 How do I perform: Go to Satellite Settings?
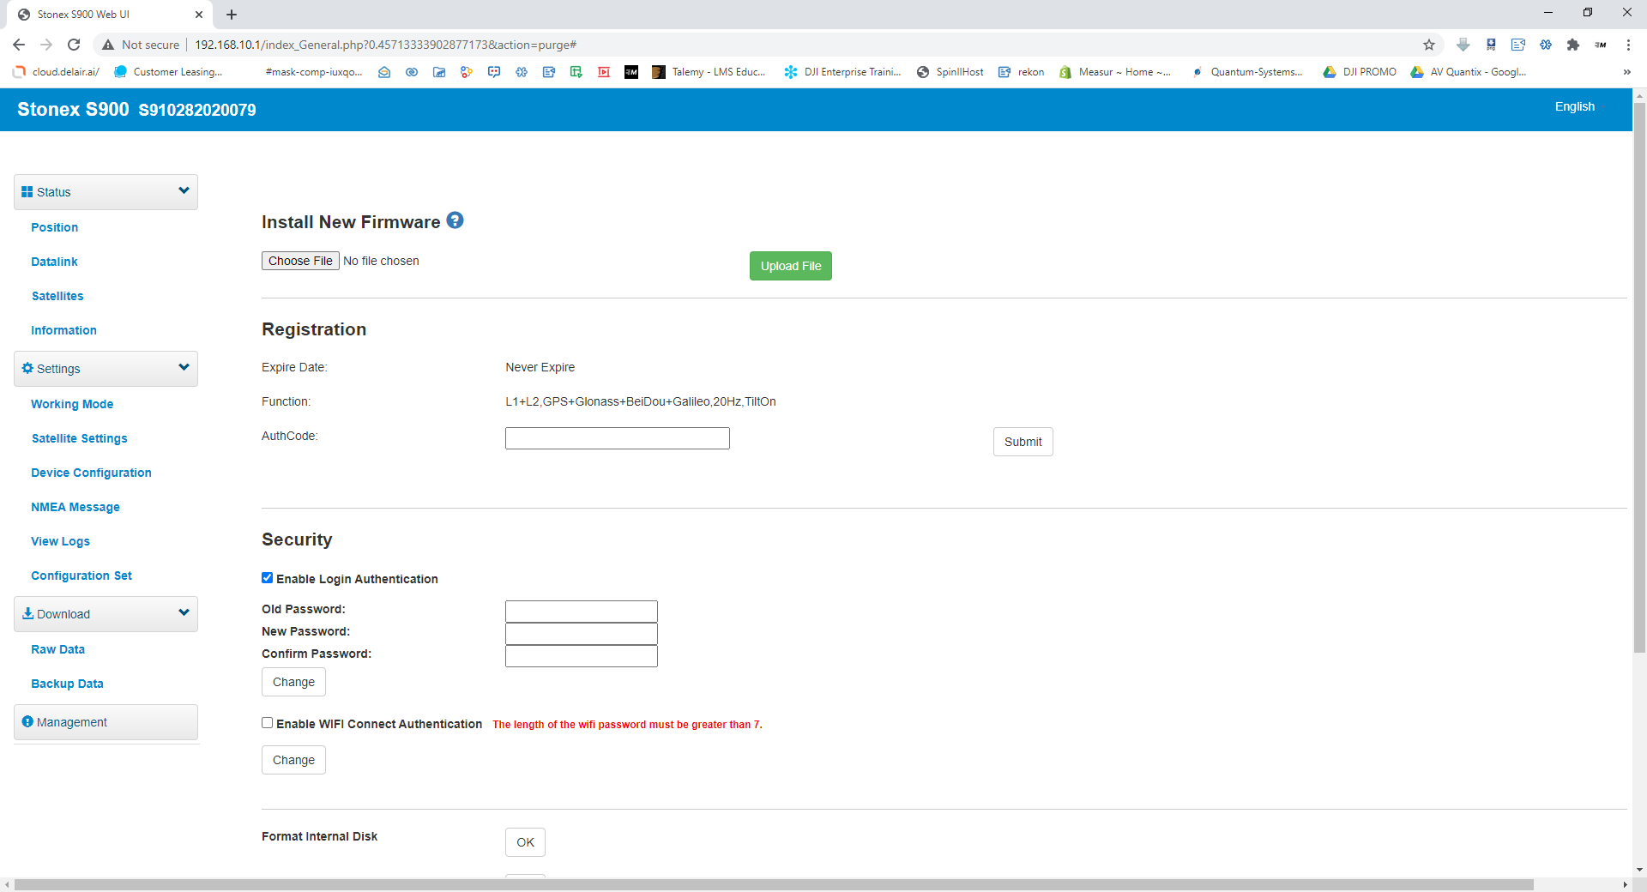click(x=79, y=438)
